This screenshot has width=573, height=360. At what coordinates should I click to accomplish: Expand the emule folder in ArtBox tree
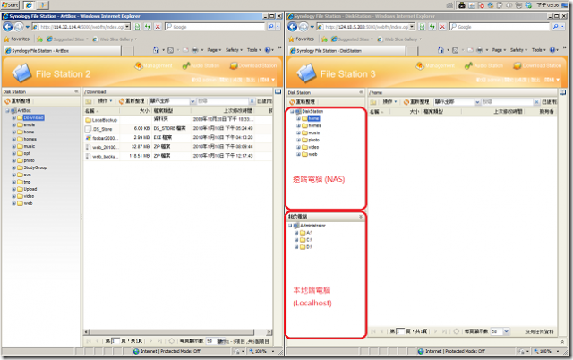tap(14, 125)
